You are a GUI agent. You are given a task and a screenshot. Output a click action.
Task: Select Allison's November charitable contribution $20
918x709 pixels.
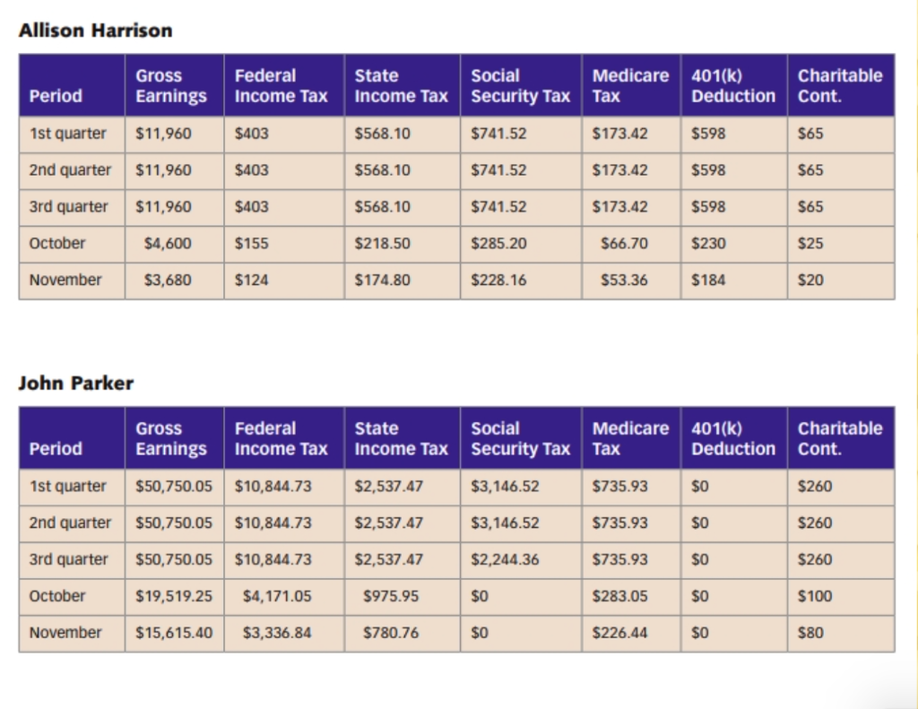tap(810, 280)
